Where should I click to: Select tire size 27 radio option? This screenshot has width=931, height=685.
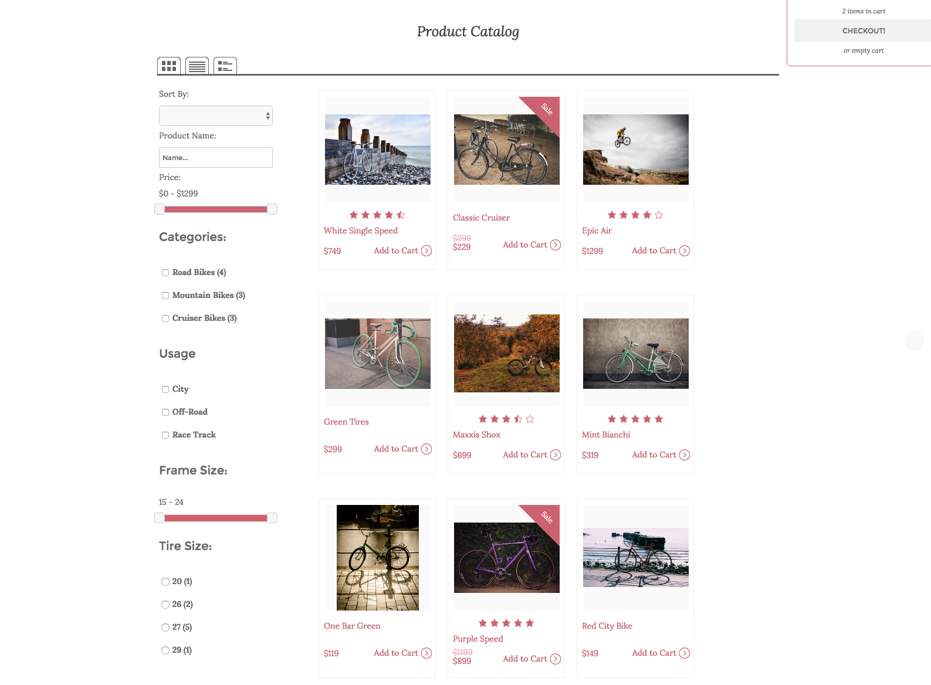pos(165,628)
